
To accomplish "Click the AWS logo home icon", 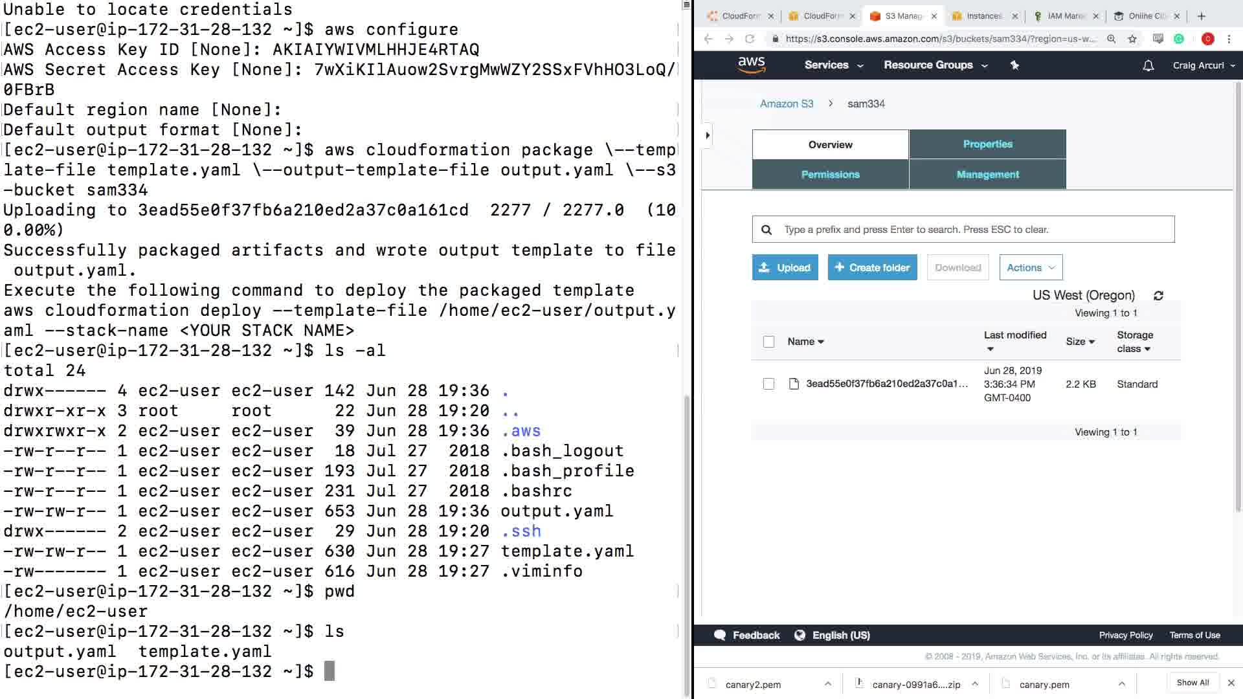I will [751, 65].
